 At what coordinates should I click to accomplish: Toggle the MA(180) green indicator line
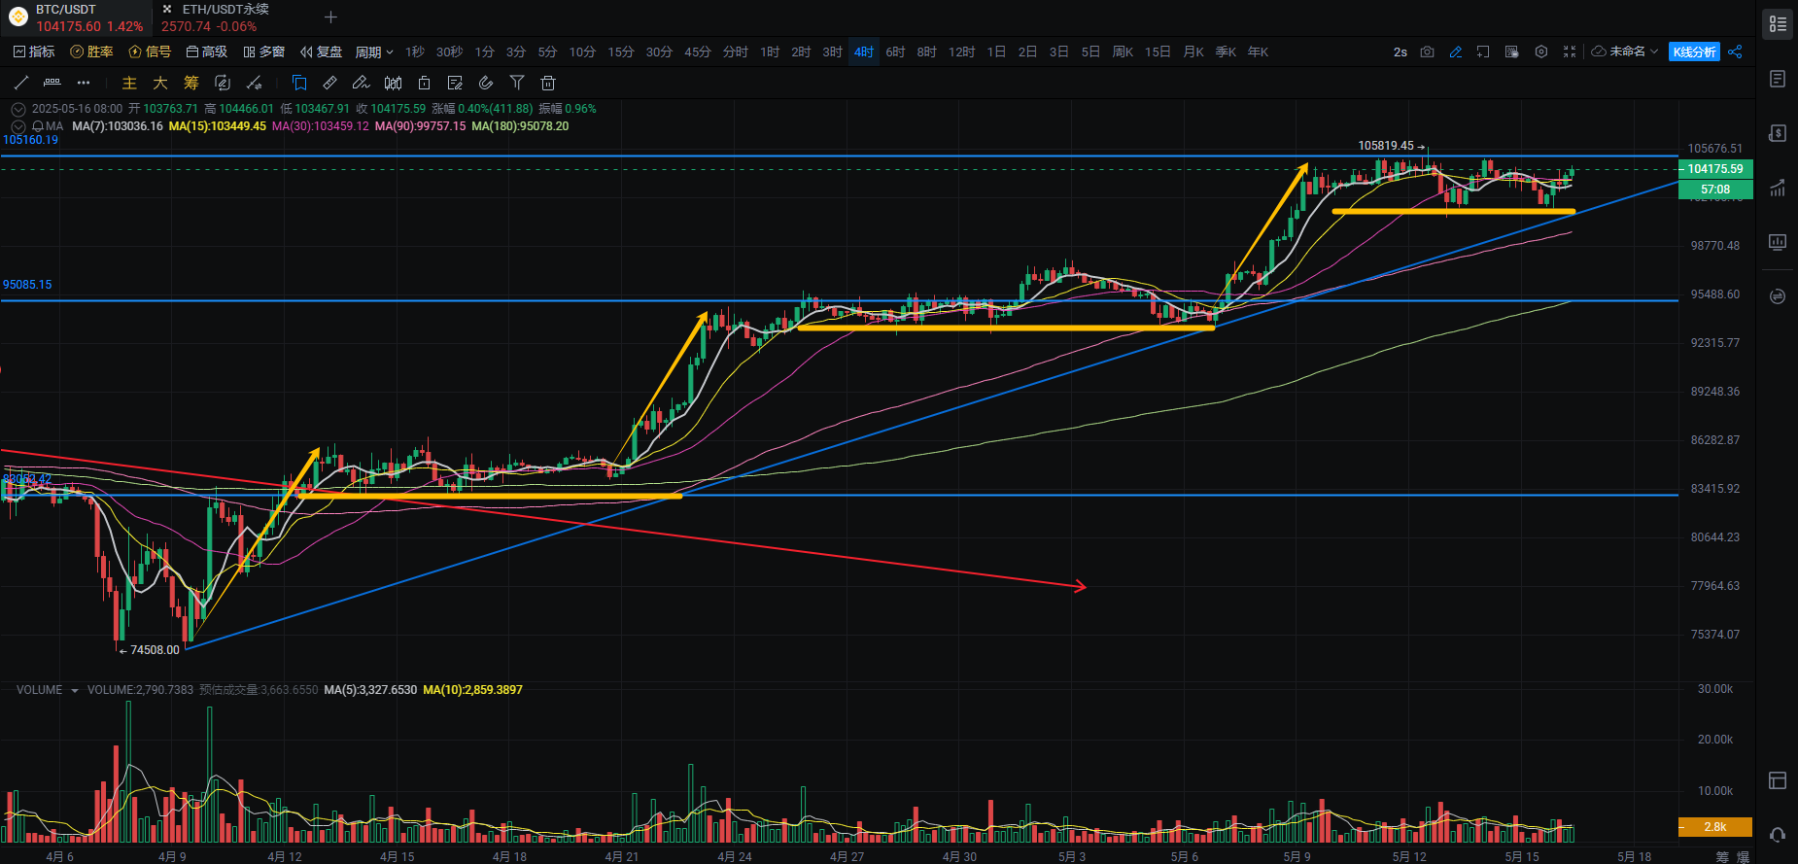coord(520,126)
